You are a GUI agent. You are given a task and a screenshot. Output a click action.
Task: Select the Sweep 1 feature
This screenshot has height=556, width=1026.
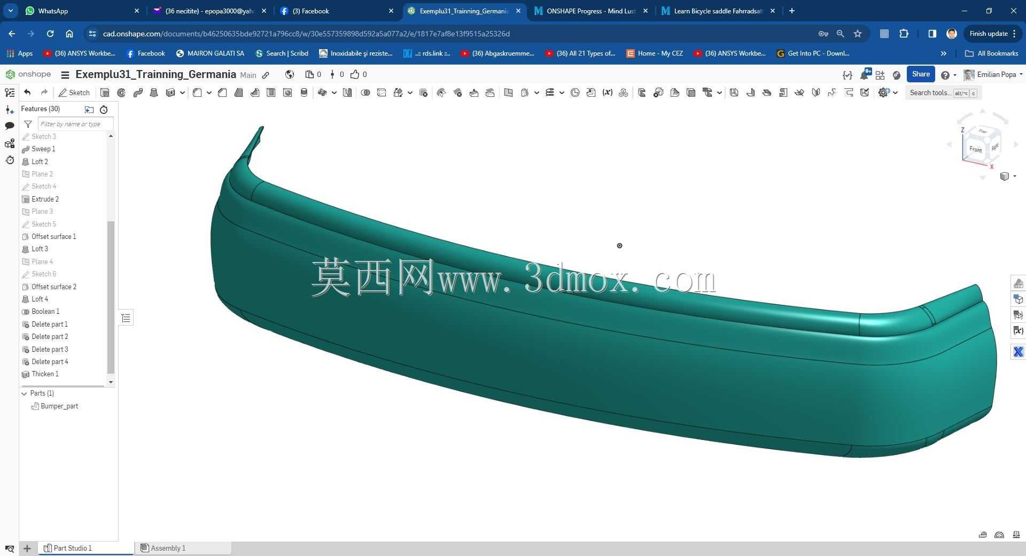[43, 149]
